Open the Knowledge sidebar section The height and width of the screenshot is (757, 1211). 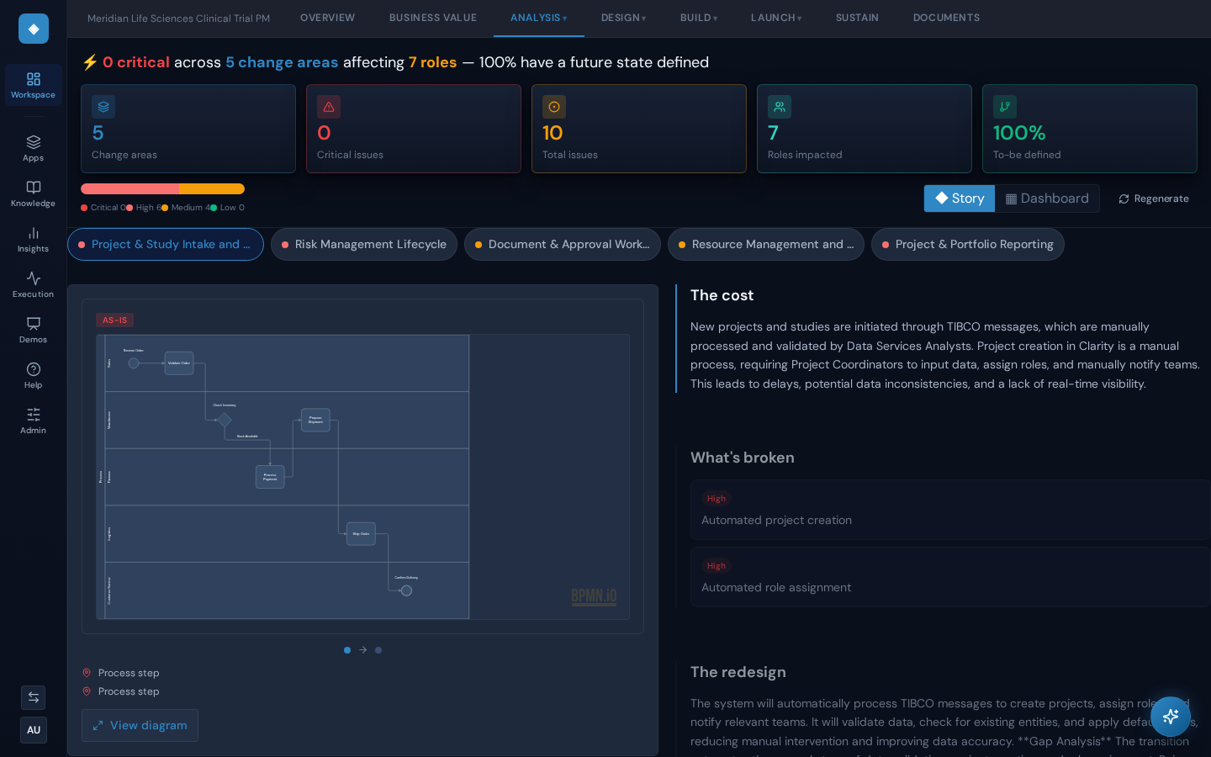pyautogui.click(x=34, y=193)
